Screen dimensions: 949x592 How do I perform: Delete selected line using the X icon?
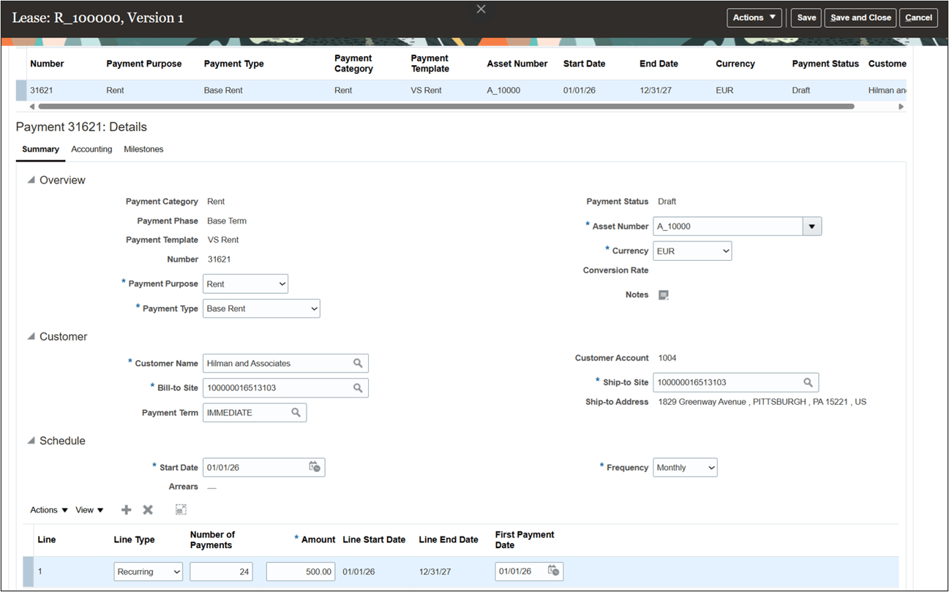(148, 509)
